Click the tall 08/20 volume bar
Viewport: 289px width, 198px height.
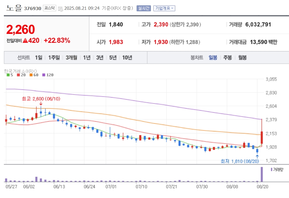pos(262,174)
